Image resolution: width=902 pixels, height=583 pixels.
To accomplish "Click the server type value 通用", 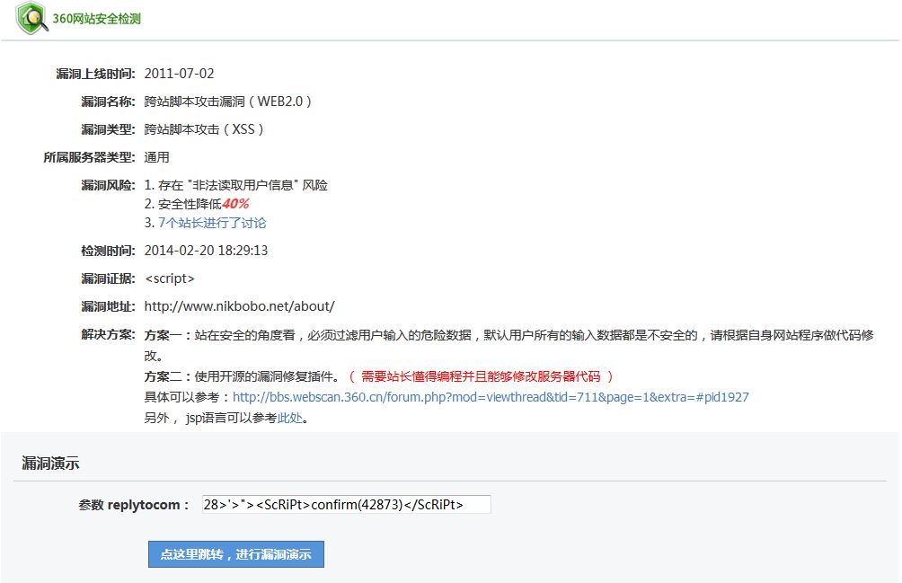I will tap(156, 157).
